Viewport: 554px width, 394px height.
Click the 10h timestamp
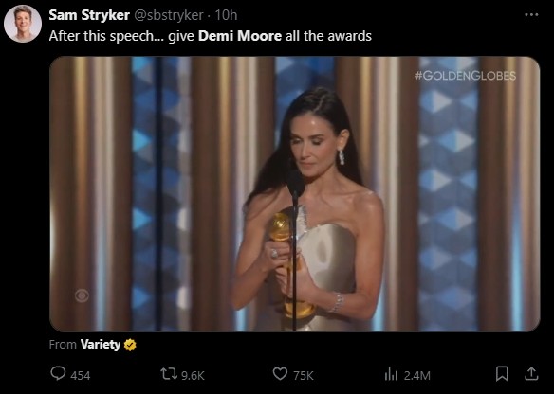tap(226, 15)
